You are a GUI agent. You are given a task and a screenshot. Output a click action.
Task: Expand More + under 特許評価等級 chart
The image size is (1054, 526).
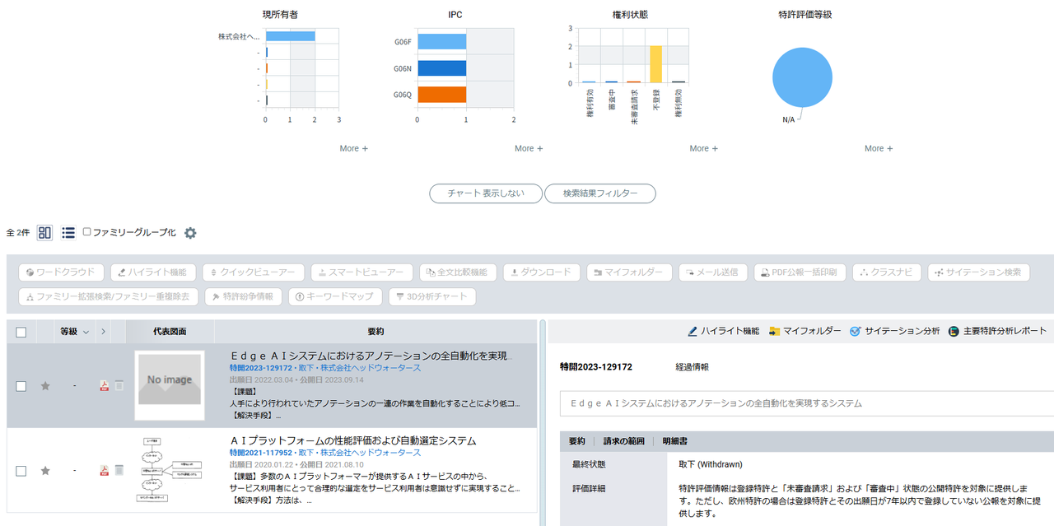coord(879,149)
